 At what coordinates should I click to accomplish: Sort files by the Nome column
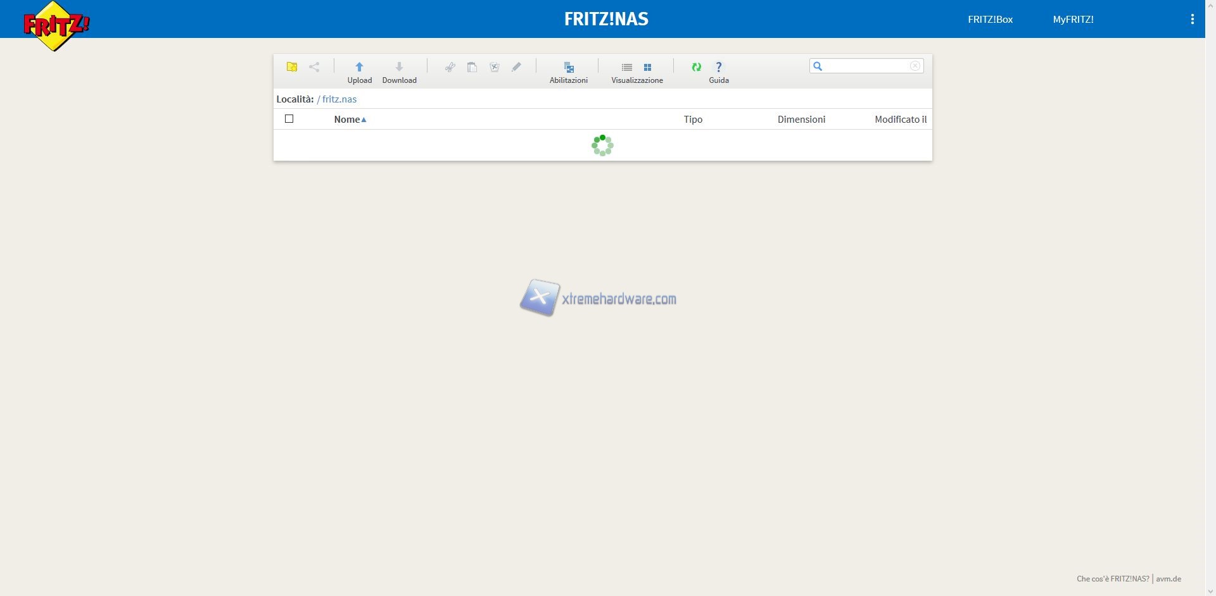(x=347, y=120)
